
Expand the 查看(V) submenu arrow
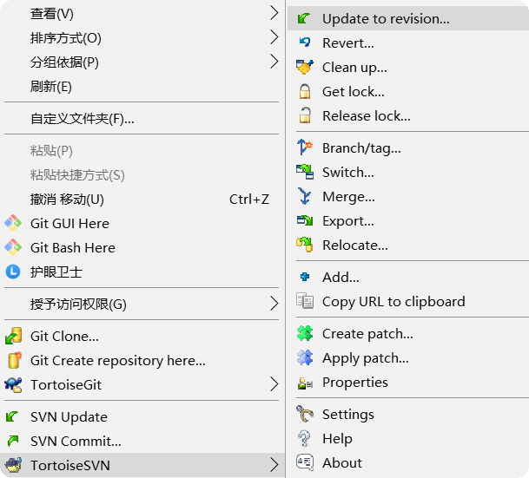[274, 13]
